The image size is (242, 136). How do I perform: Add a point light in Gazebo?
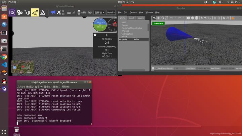[202, 18]
